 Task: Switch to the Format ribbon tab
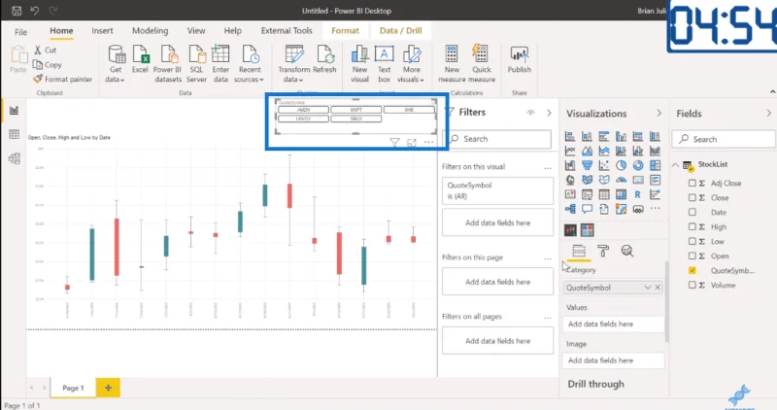(x=345, y=31)
